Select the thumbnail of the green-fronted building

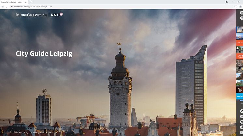240,83
